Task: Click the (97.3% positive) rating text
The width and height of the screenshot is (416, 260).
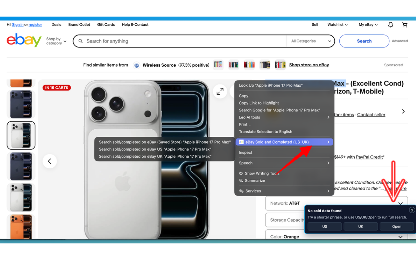Action: tap(194, 65)
